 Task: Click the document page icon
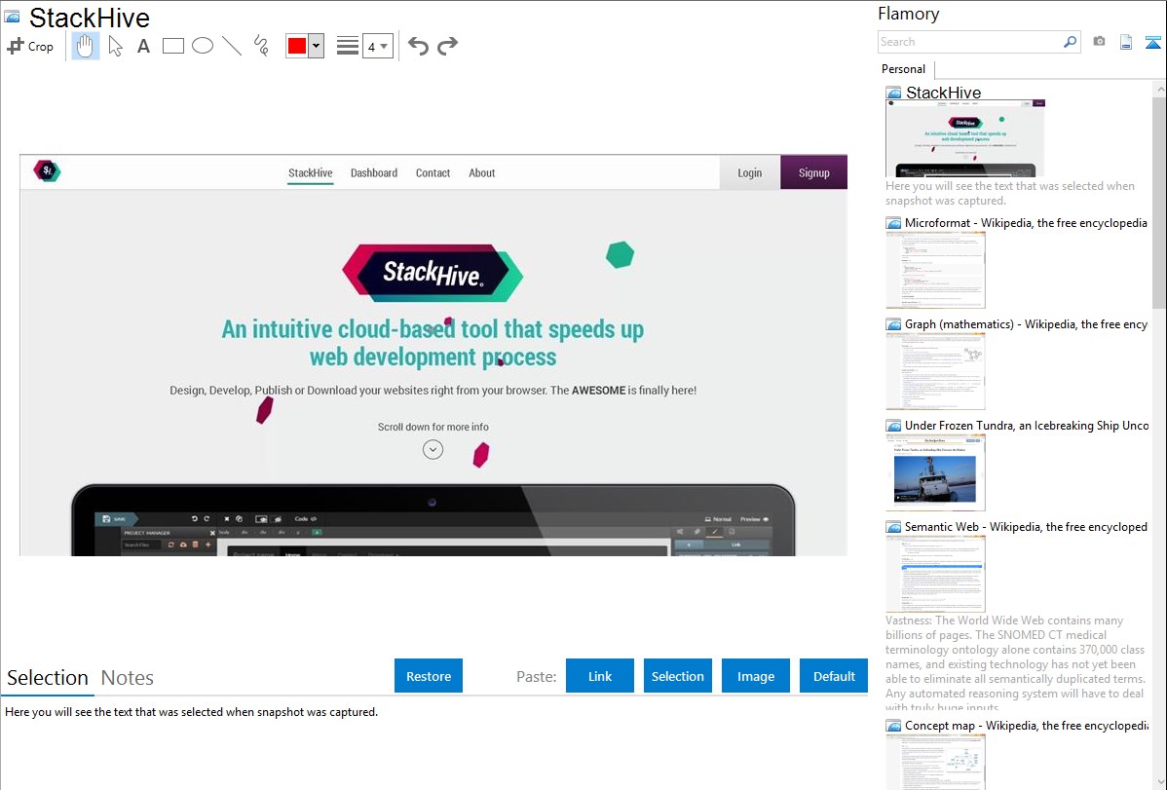coord(1126,42)
